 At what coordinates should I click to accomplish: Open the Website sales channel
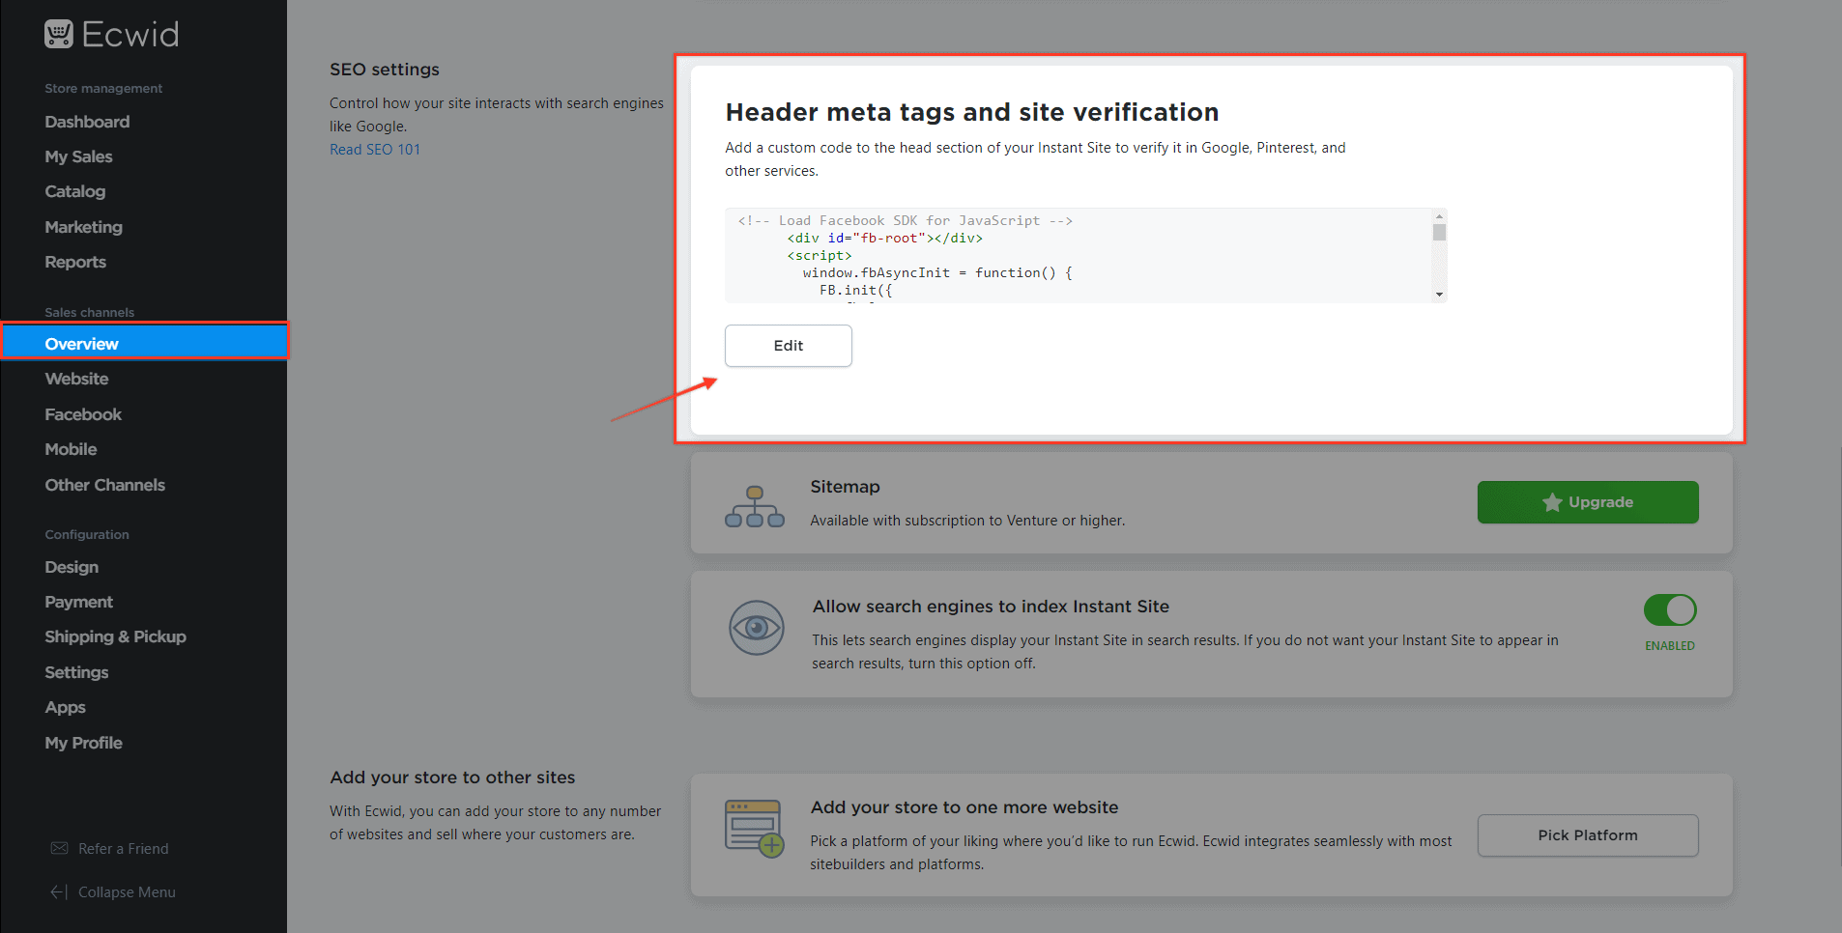(x=76, y=379)
